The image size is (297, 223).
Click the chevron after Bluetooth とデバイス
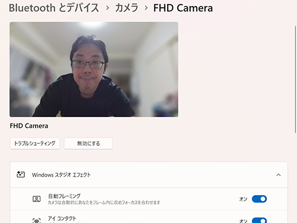point(108,8)
